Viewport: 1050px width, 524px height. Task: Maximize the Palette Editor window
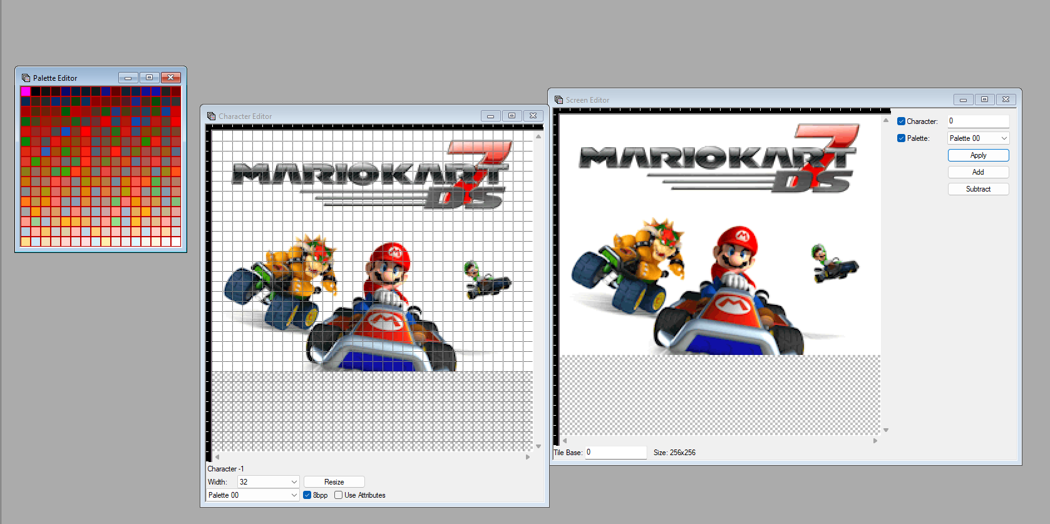point(149,78)
